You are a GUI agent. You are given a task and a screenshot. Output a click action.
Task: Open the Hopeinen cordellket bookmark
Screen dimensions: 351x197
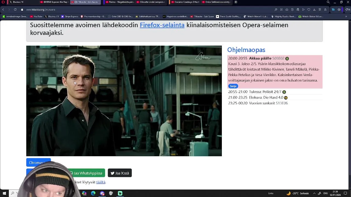point(175,16)
